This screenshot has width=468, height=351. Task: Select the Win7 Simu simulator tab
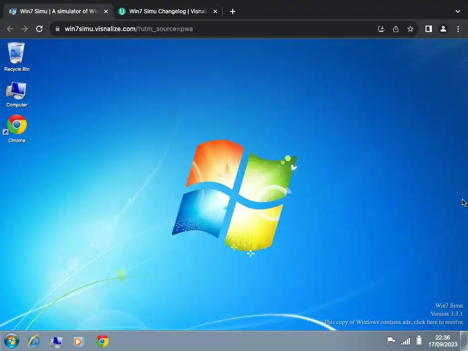(x=58, y=11)
